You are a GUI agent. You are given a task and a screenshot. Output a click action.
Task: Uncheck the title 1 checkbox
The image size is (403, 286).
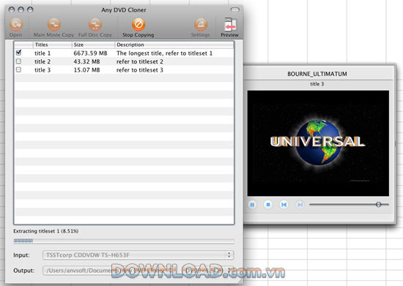click(x=18, y=53)
